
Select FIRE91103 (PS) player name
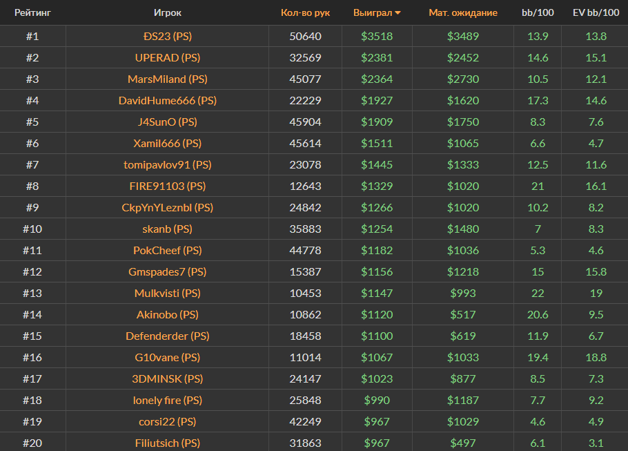[167, 186]
